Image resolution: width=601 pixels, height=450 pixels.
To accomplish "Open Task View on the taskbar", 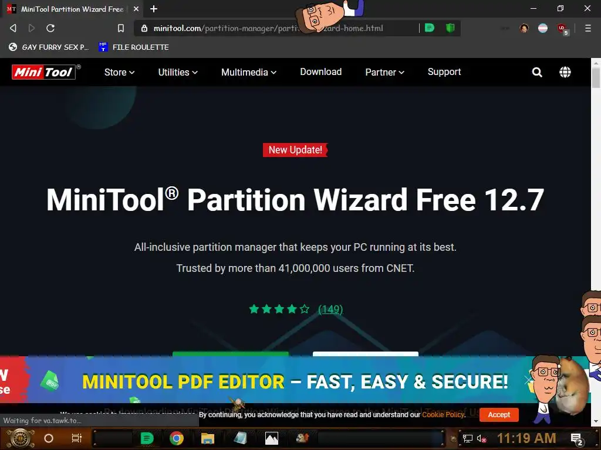I will pos(77,438).
